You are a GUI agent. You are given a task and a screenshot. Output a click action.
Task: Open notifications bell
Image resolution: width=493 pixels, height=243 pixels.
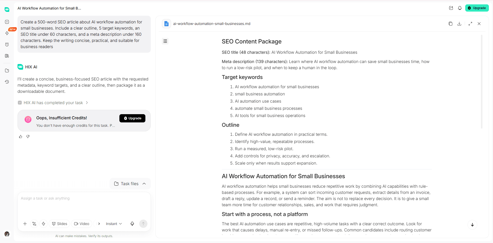pos(460,8)
